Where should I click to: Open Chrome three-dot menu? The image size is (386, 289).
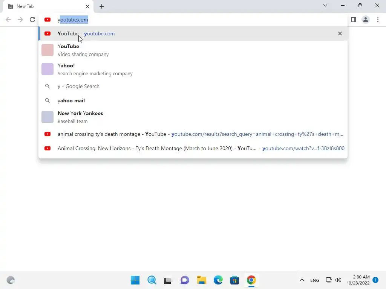click(x=378, y=20)
